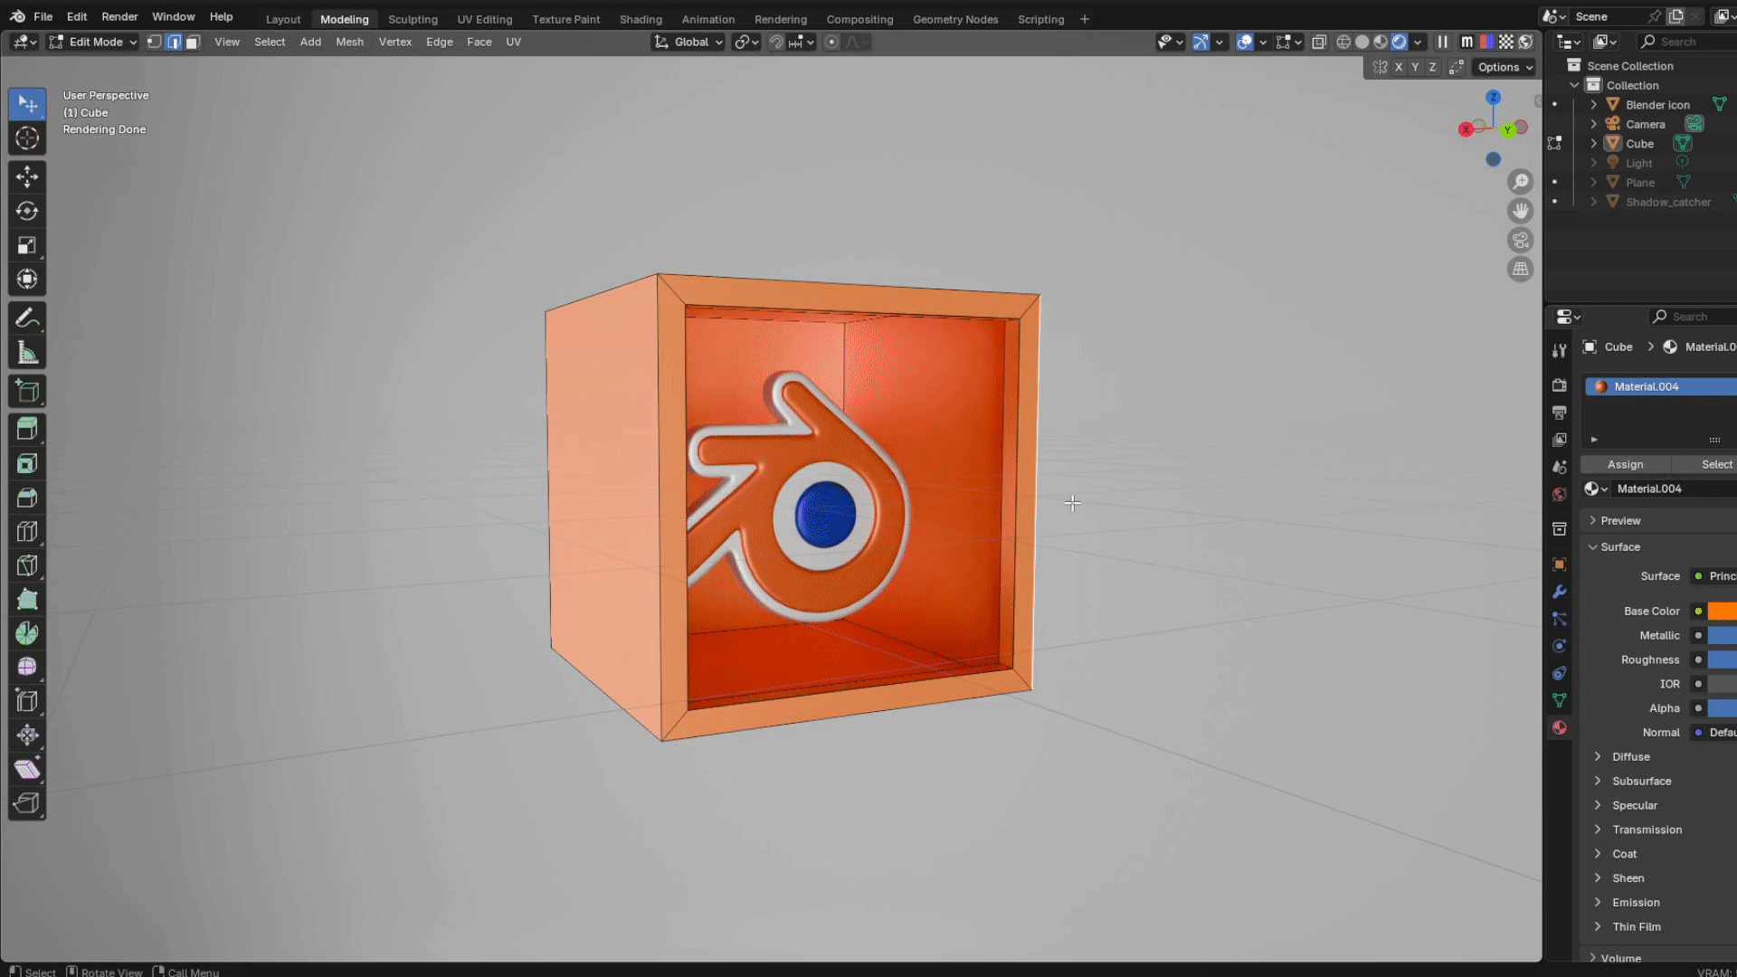Expand the Emission section
1737x977 pixels.
1636,902
